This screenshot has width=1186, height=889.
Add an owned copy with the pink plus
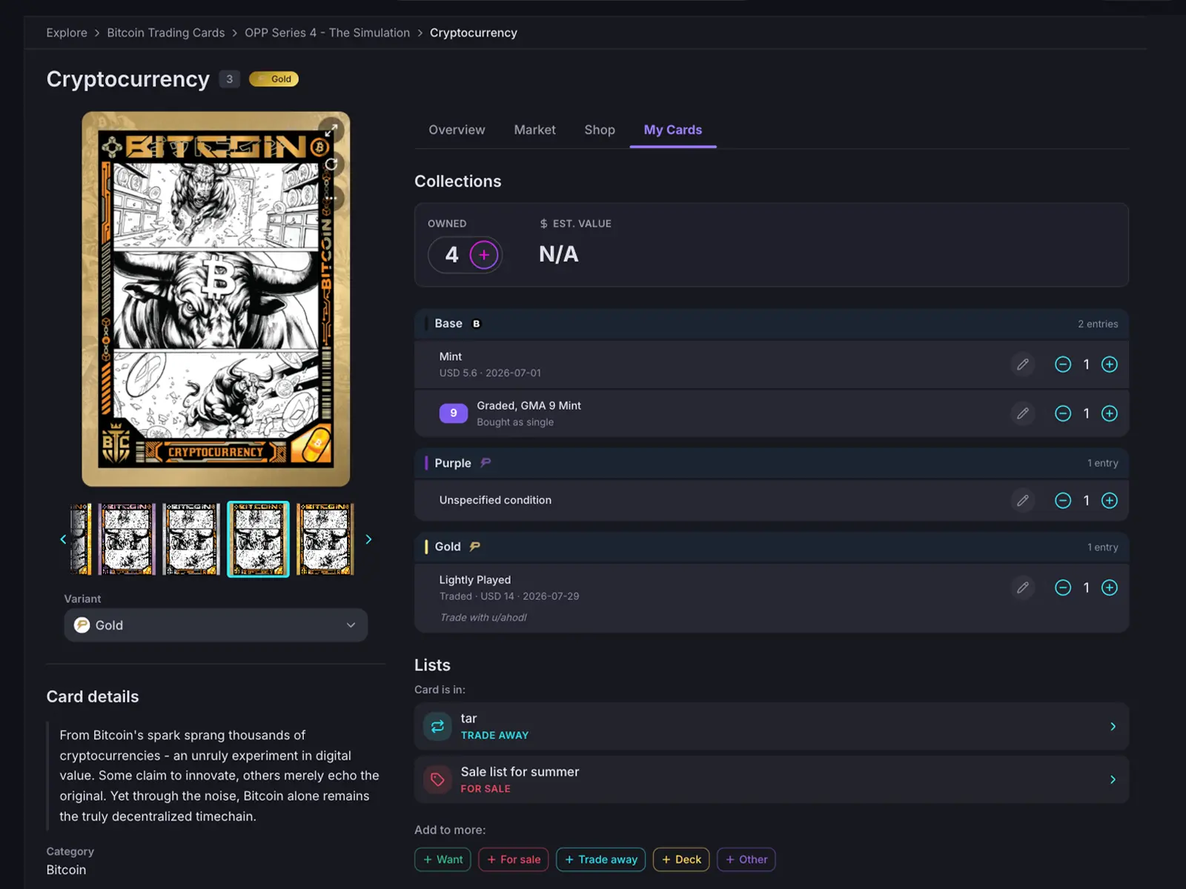tap(484, 255)
